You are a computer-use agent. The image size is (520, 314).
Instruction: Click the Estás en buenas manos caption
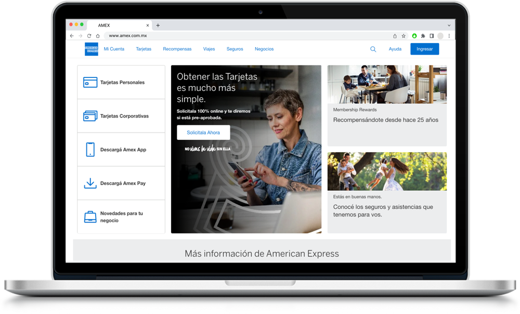click(x=357, y=197)
